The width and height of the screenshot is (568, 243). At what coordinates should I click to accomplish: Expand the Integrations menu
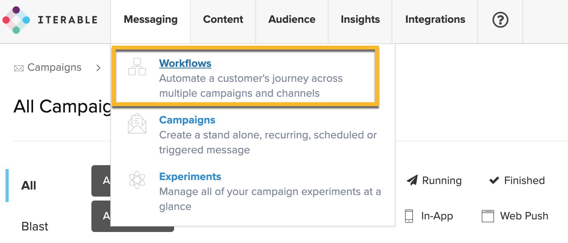pyautogui.click(x=435, y=20)
